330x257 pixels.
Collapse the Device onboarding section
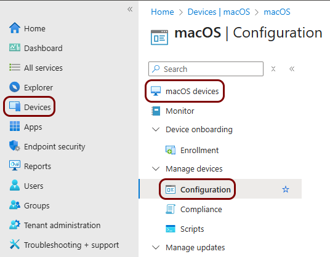click(x=156, y=129)
